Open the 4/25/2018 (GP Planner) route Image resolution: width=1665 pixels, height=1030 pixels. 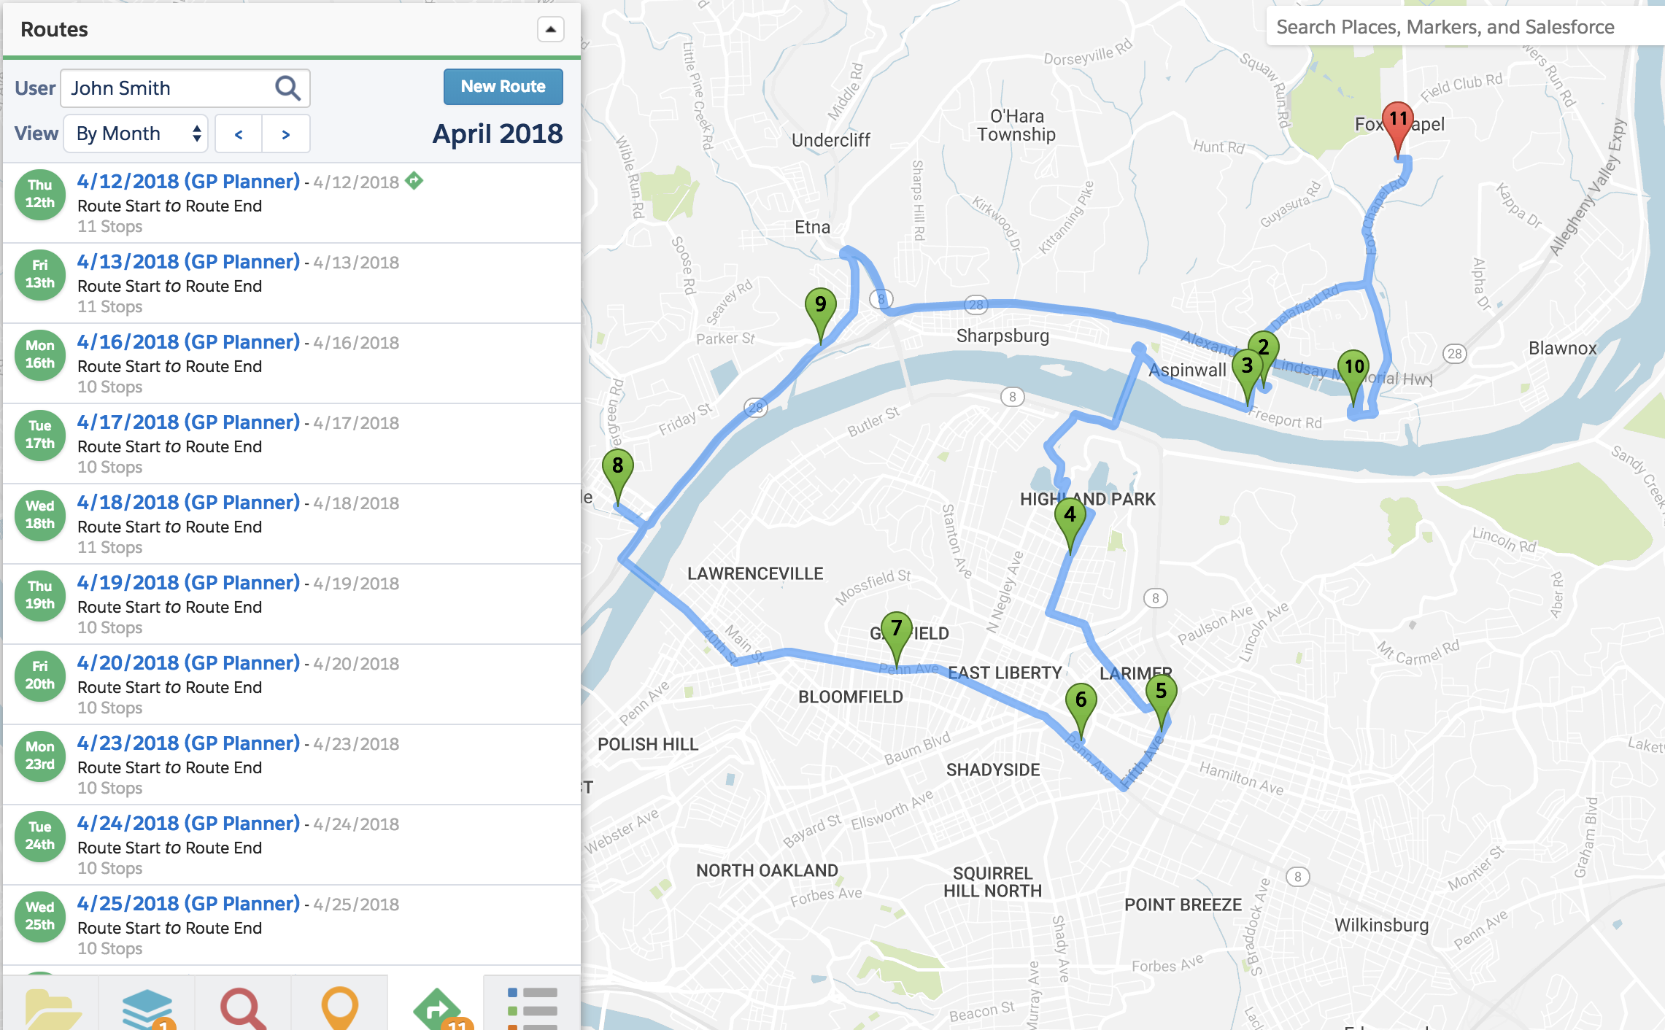[x=188, y=903]
